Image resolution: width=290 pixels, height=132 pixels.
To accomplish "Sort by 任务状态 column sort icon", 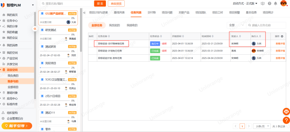I will point(161,36).
